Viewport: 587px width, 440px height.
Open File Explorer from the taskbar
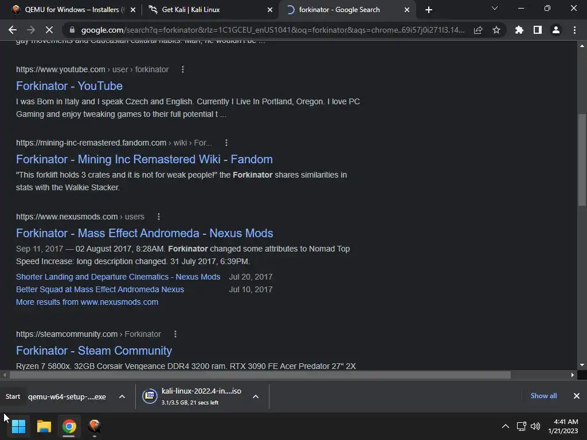point(44,426)
